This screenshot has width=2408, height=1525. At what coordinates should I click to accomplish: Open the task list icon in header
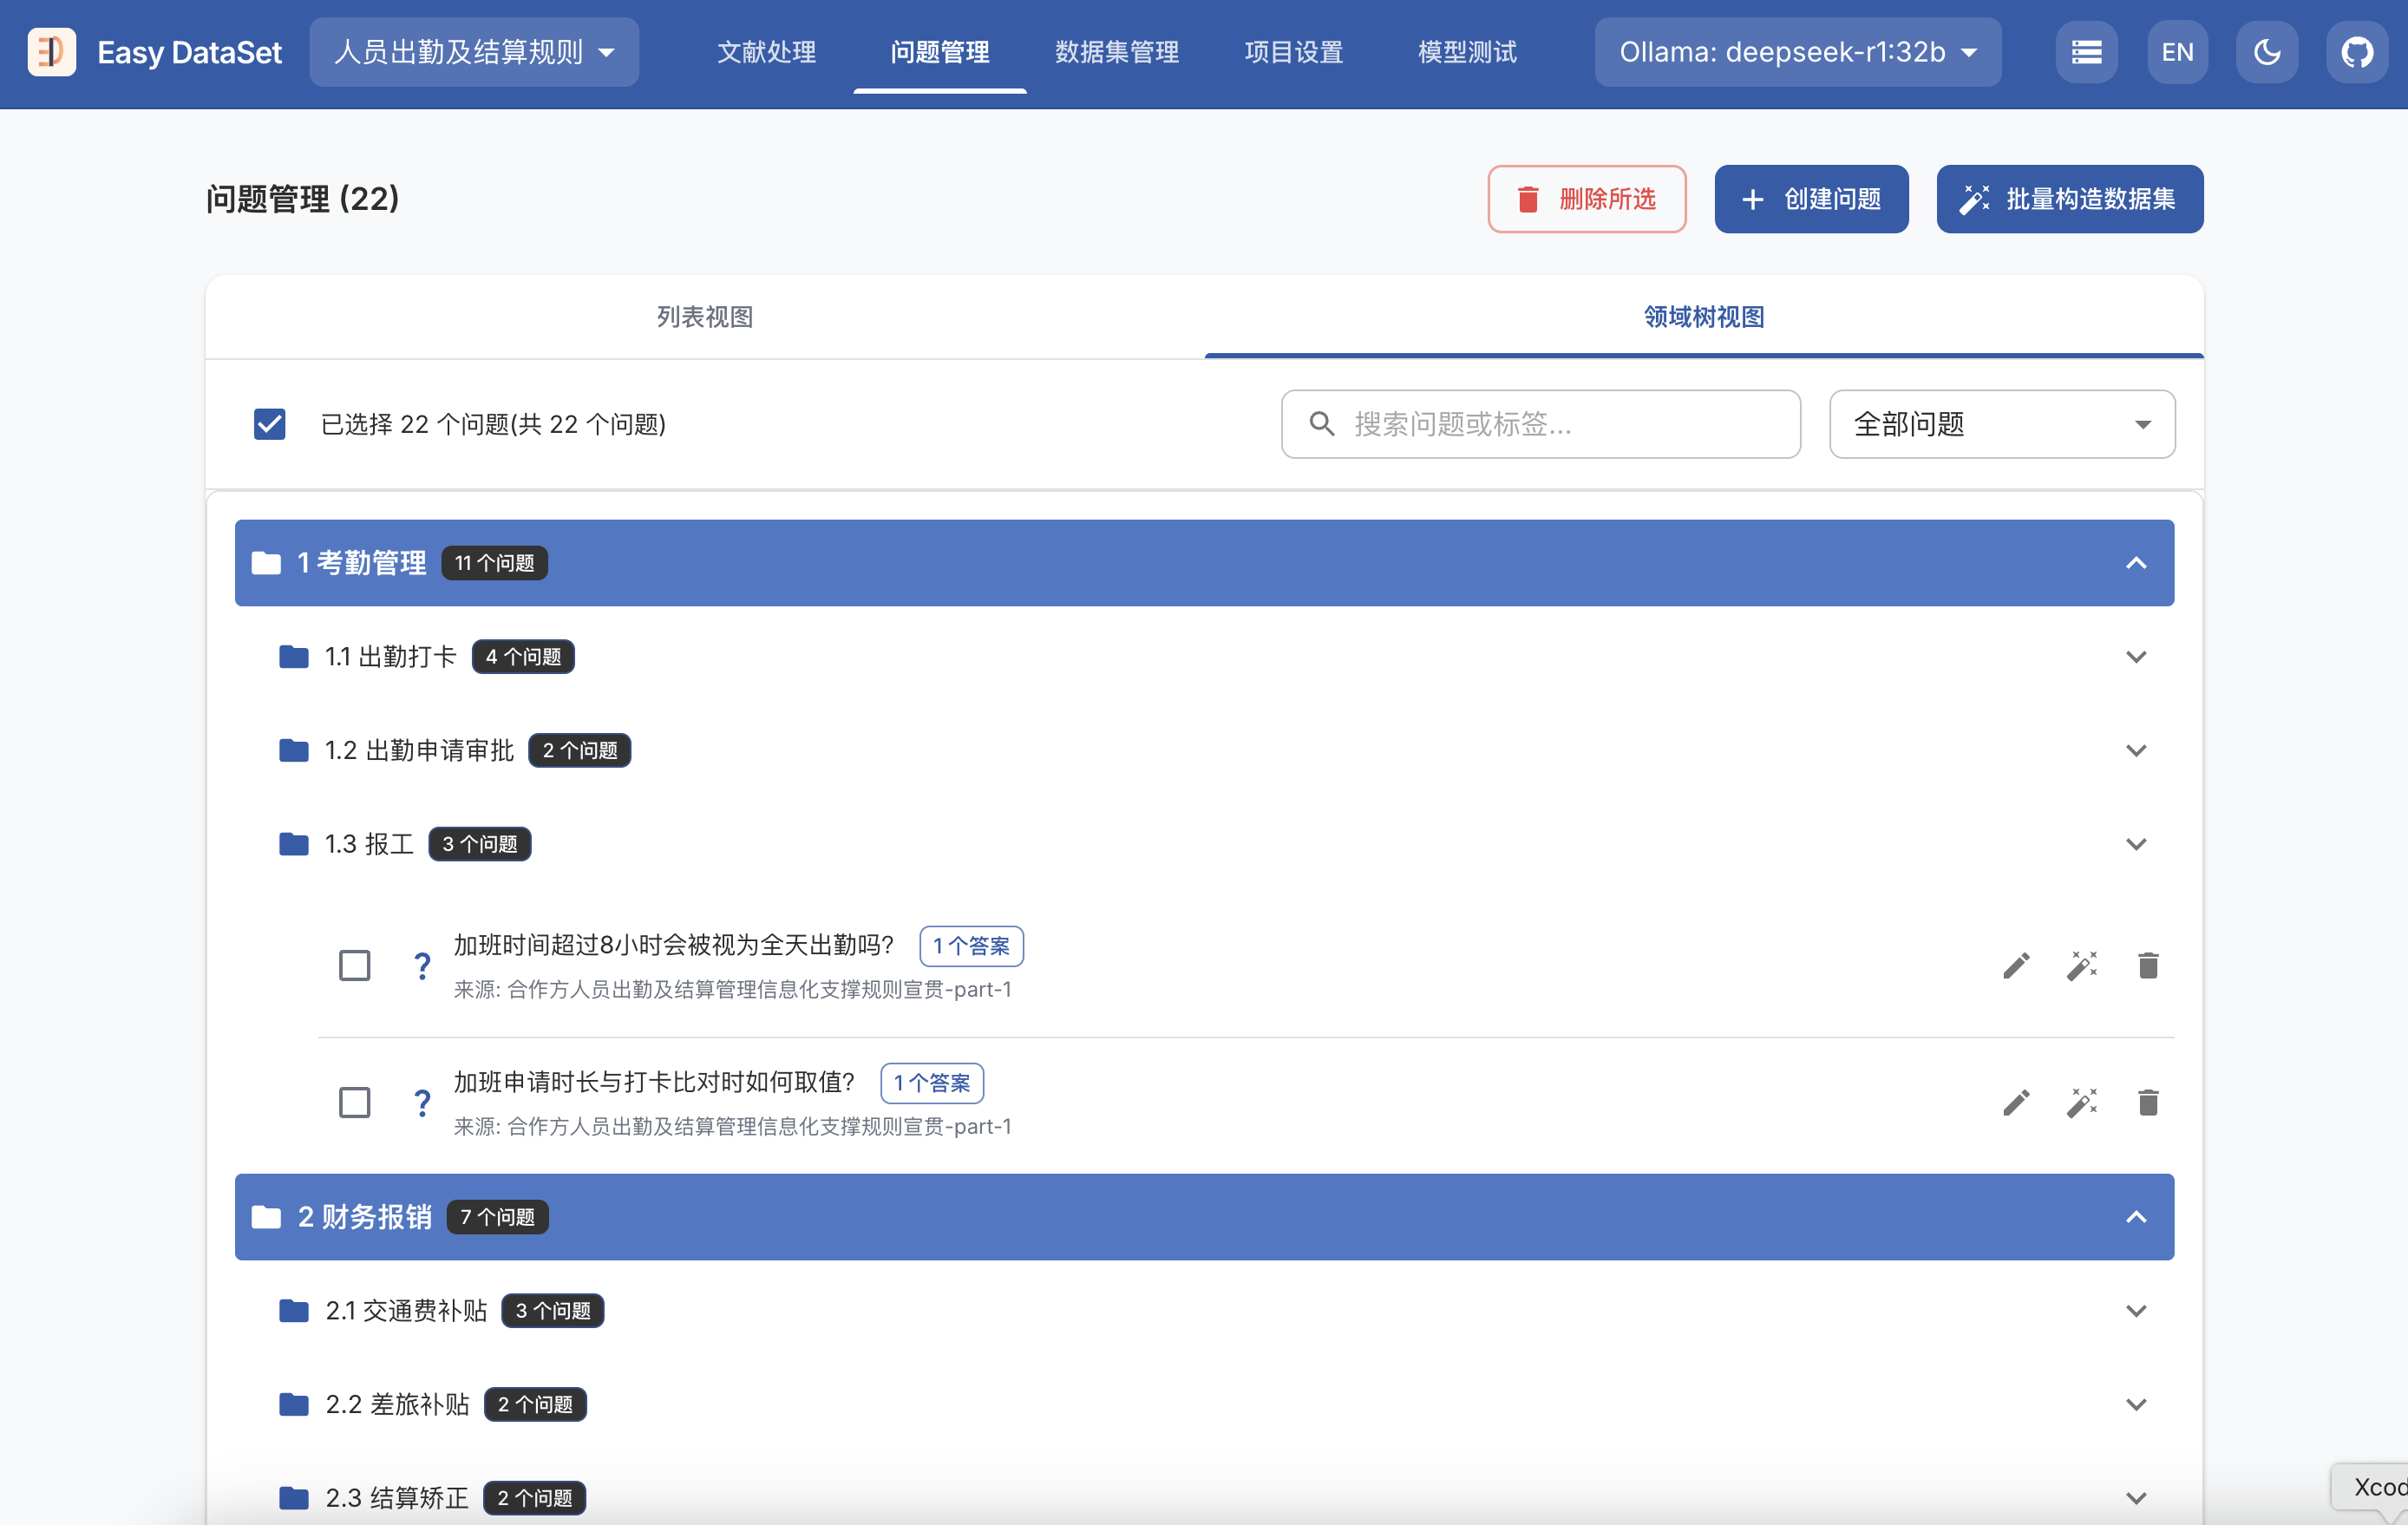click(x=2086, y=52)
